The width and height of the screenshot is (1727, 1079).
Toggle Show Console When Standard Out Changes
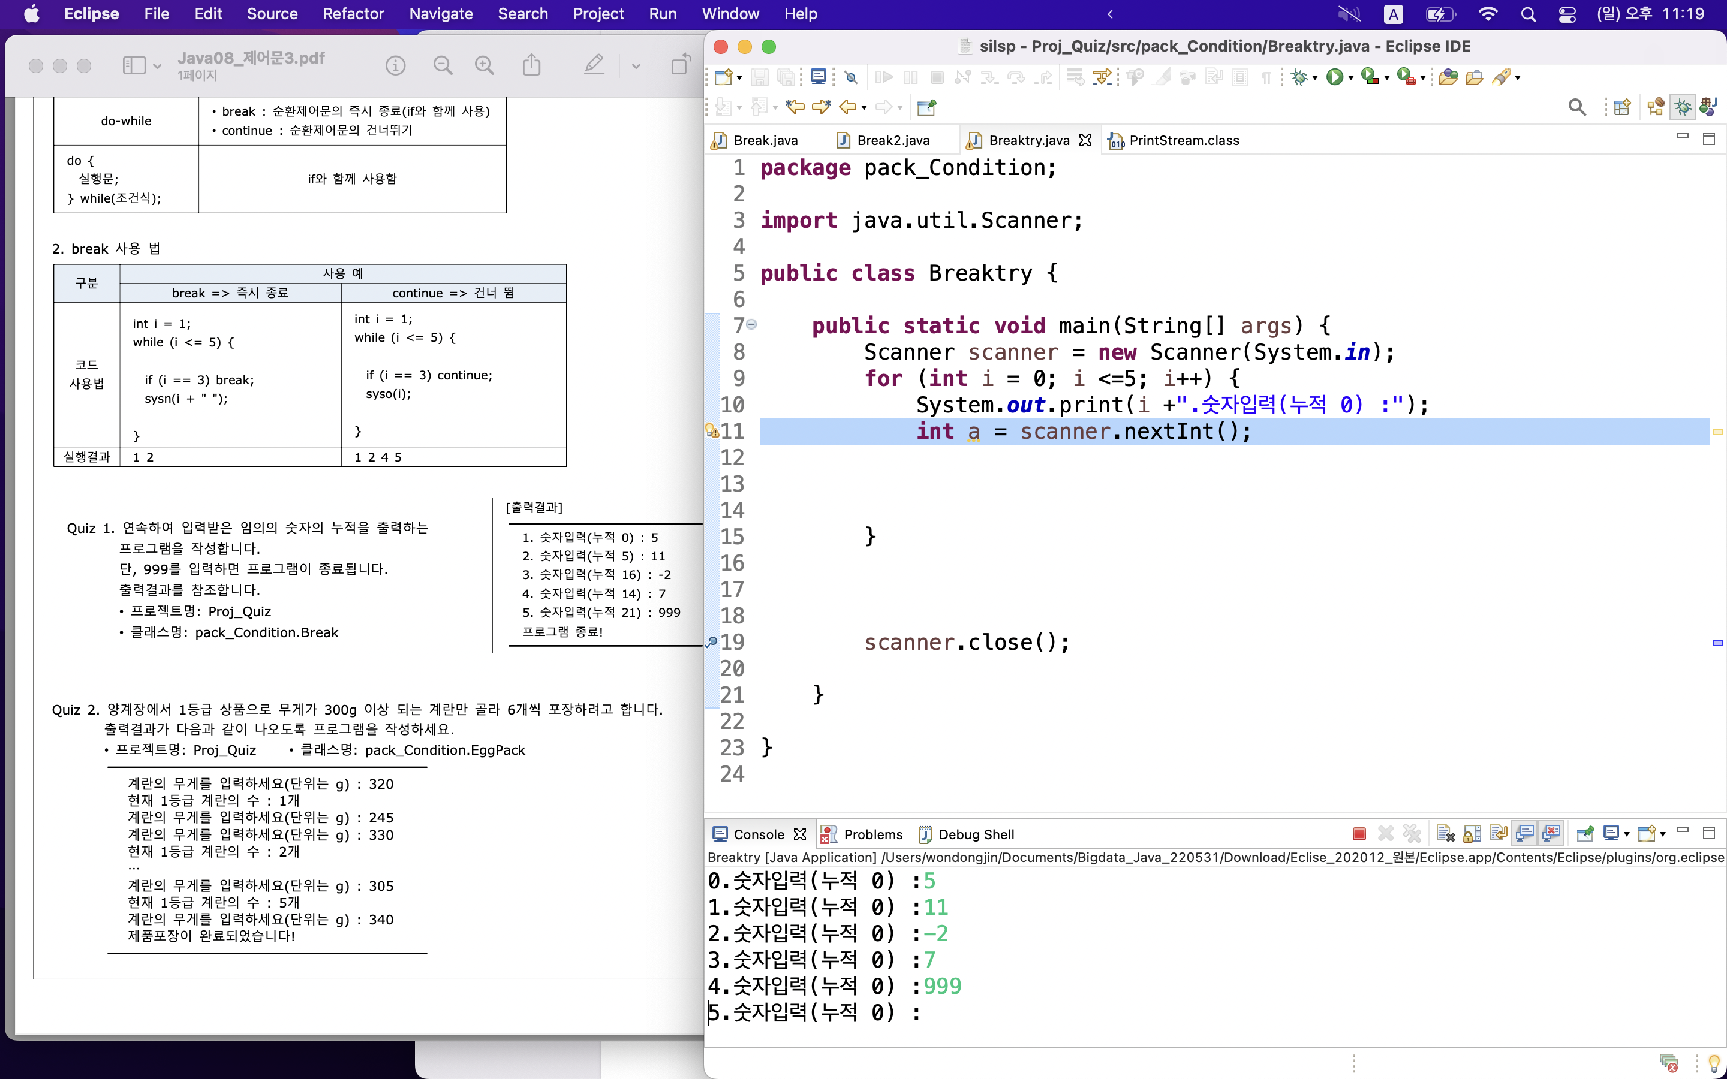pyautogui.click(x=1524, y=833)
